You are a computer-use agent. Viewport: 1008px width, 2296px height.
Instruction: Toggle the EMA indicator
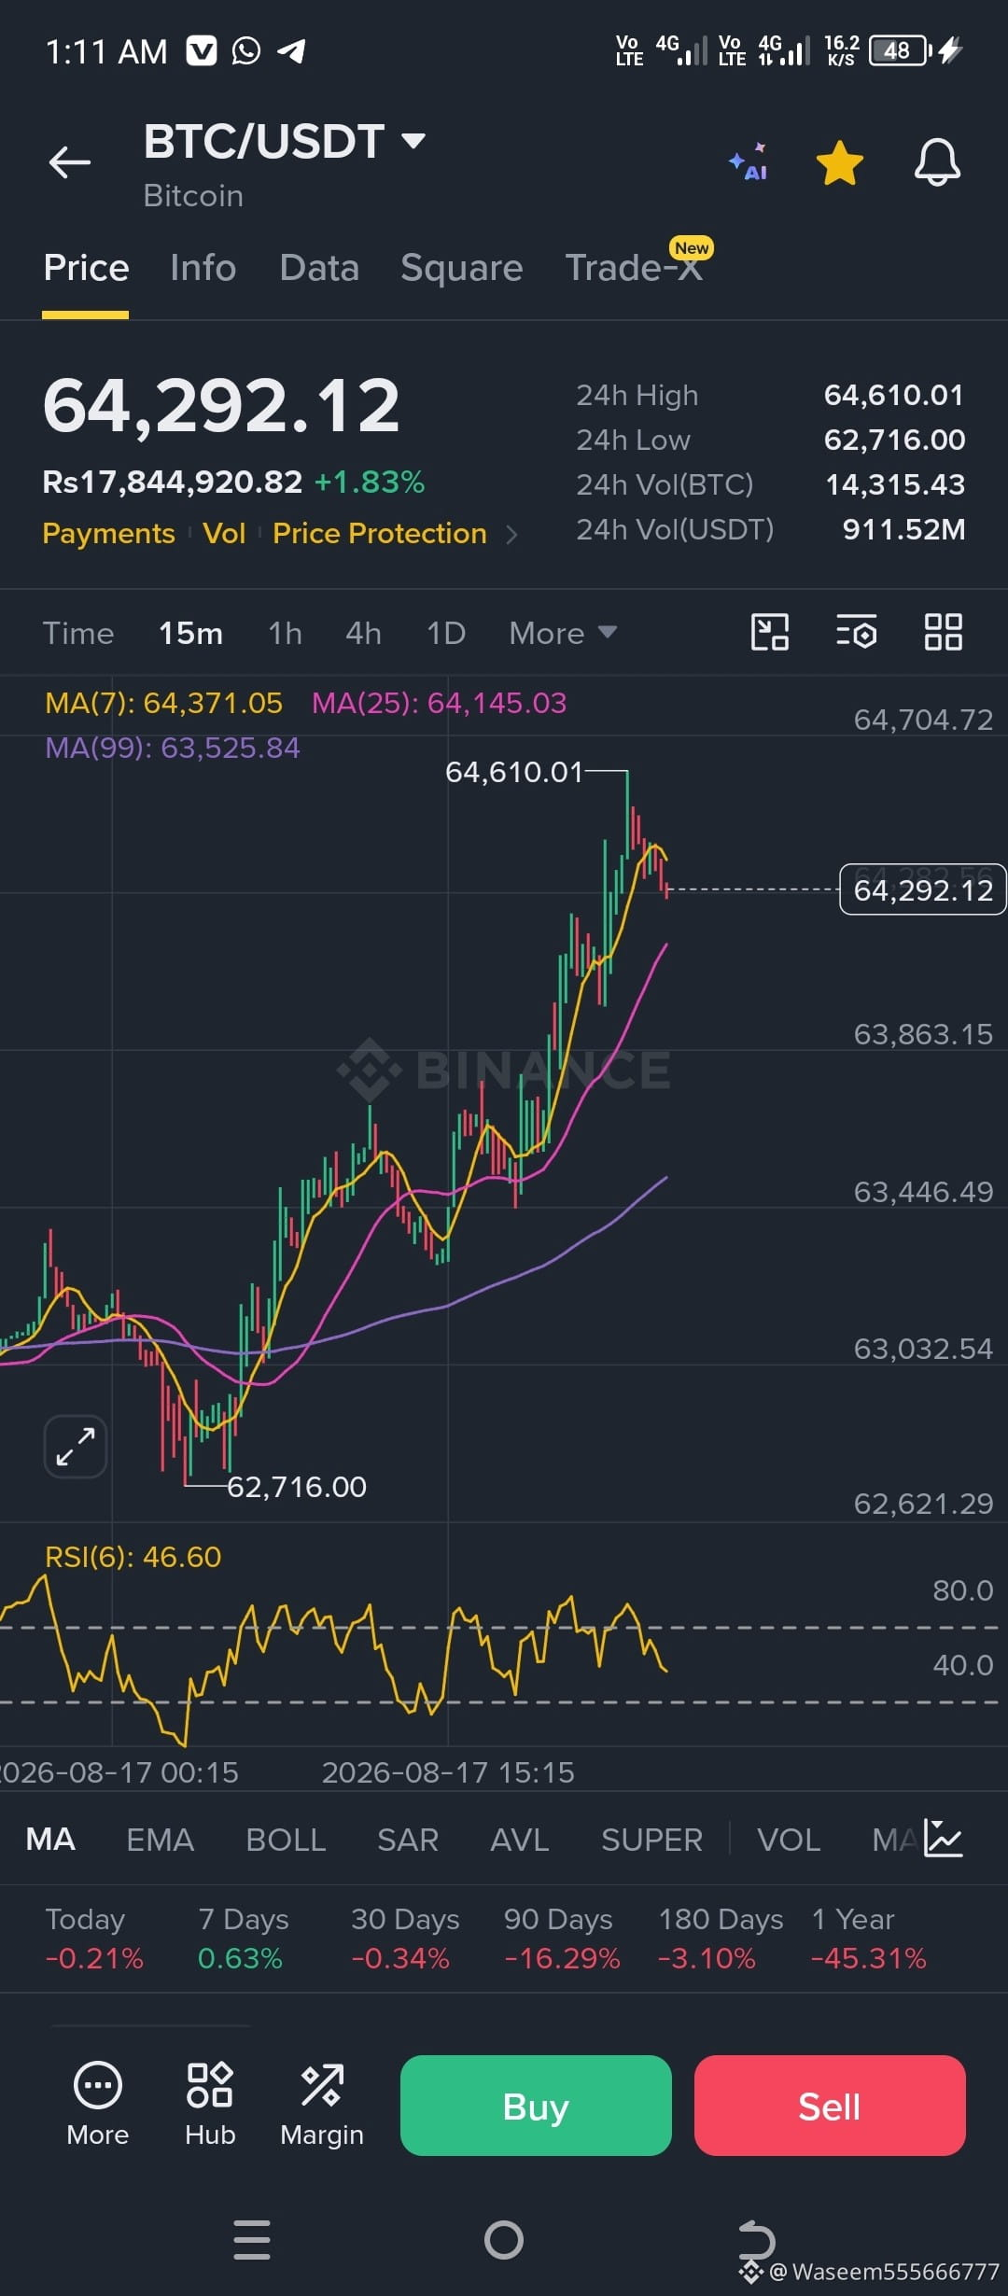tap(160, 1840)
